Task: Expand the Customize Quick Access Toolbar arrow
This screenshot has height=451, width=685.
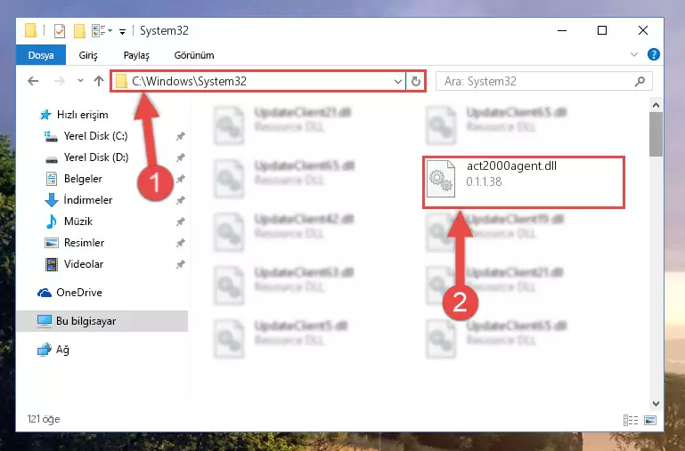Action: (x=123, y=31)
